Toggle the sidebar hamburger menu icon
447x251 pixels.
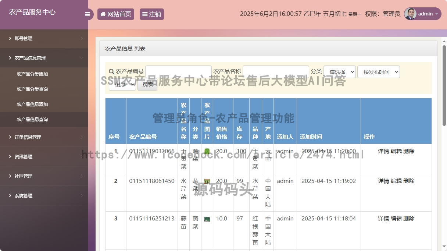(87, 14)
